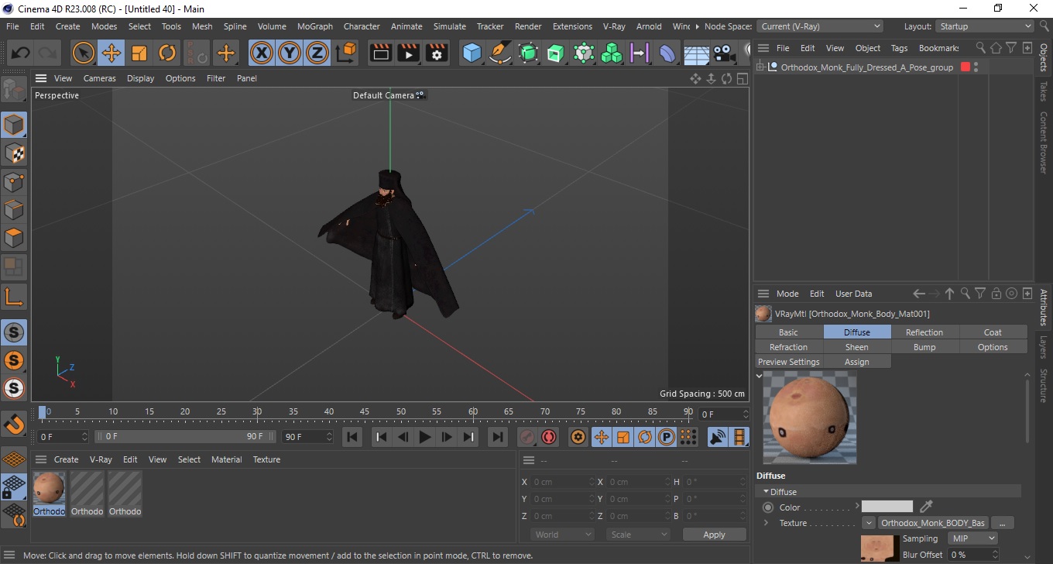Switch to Points mode
Viewport: 1053px width, 564px height.
(14, 182)
